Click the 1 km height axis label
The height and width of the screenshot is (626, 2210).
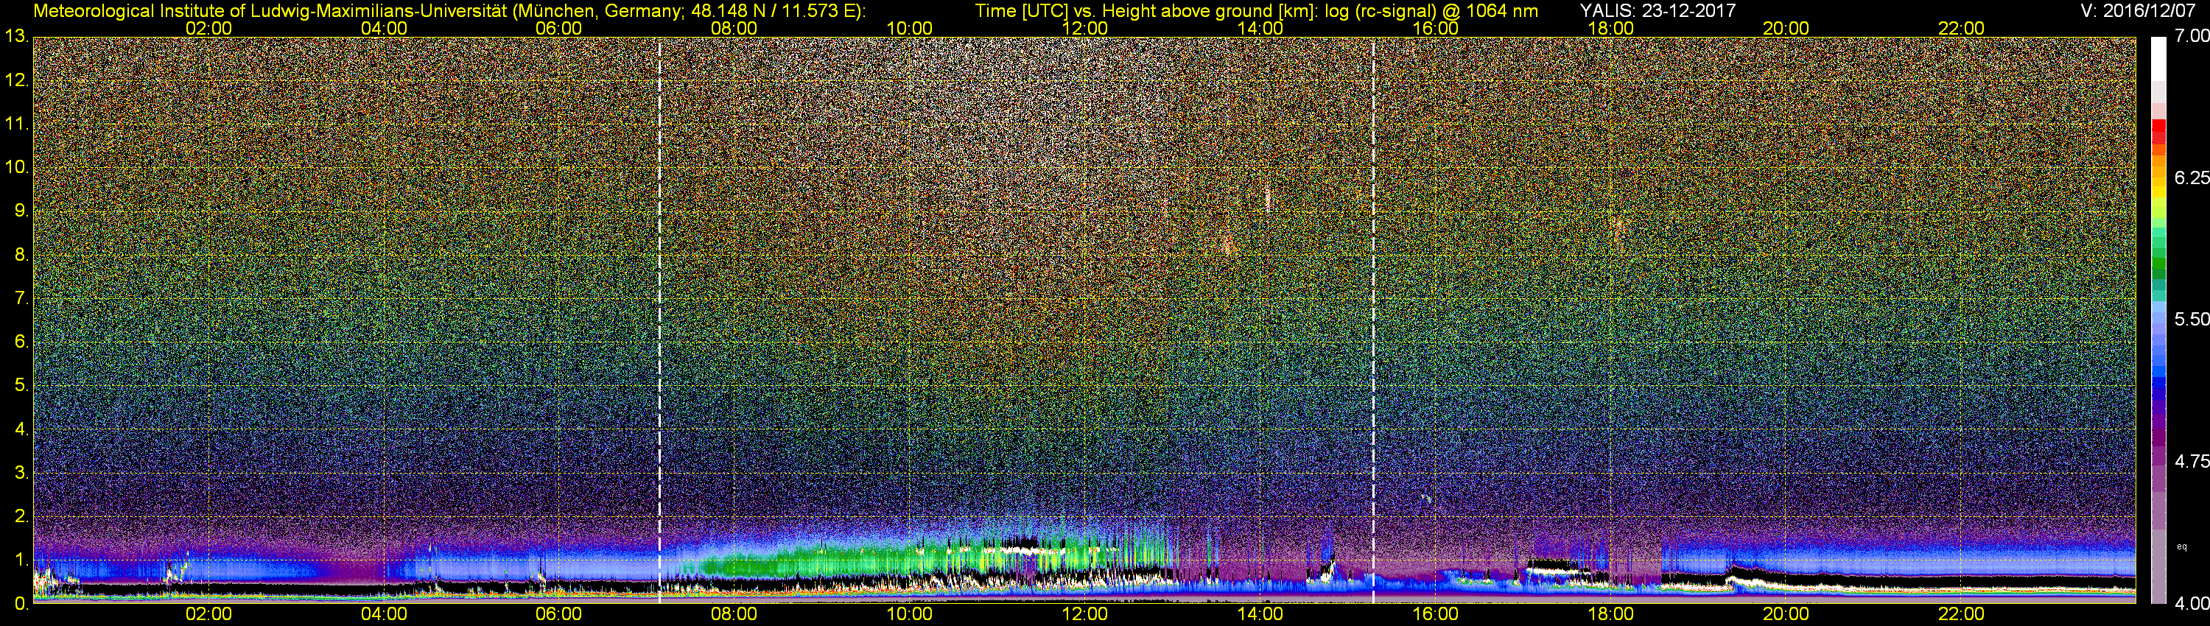(x=21, y=560)
